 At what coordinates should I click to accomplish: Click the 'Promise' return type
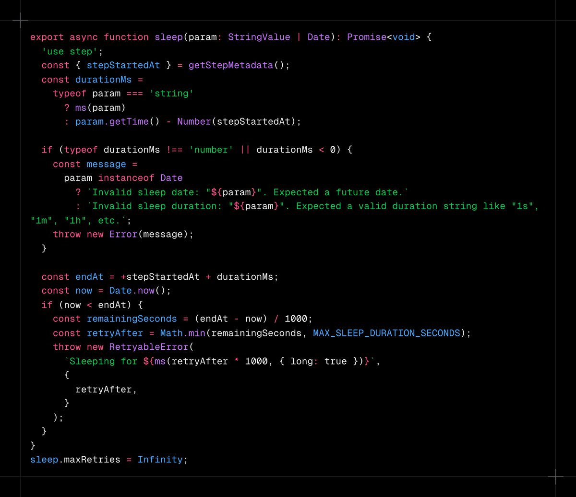[x=367, y=37]
